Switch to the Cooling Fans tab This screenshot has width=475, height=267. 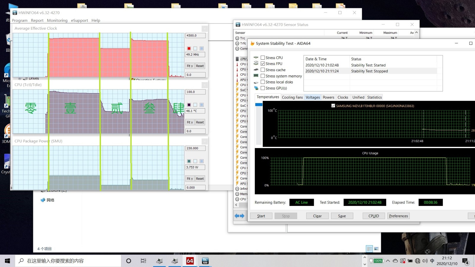(x=292, y=97)
